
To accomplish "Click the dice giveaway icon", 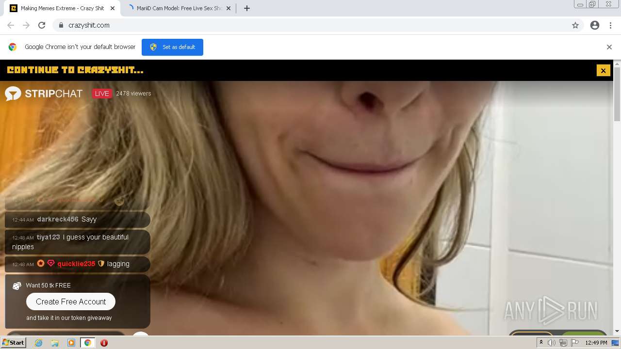I will click(16, 286).
